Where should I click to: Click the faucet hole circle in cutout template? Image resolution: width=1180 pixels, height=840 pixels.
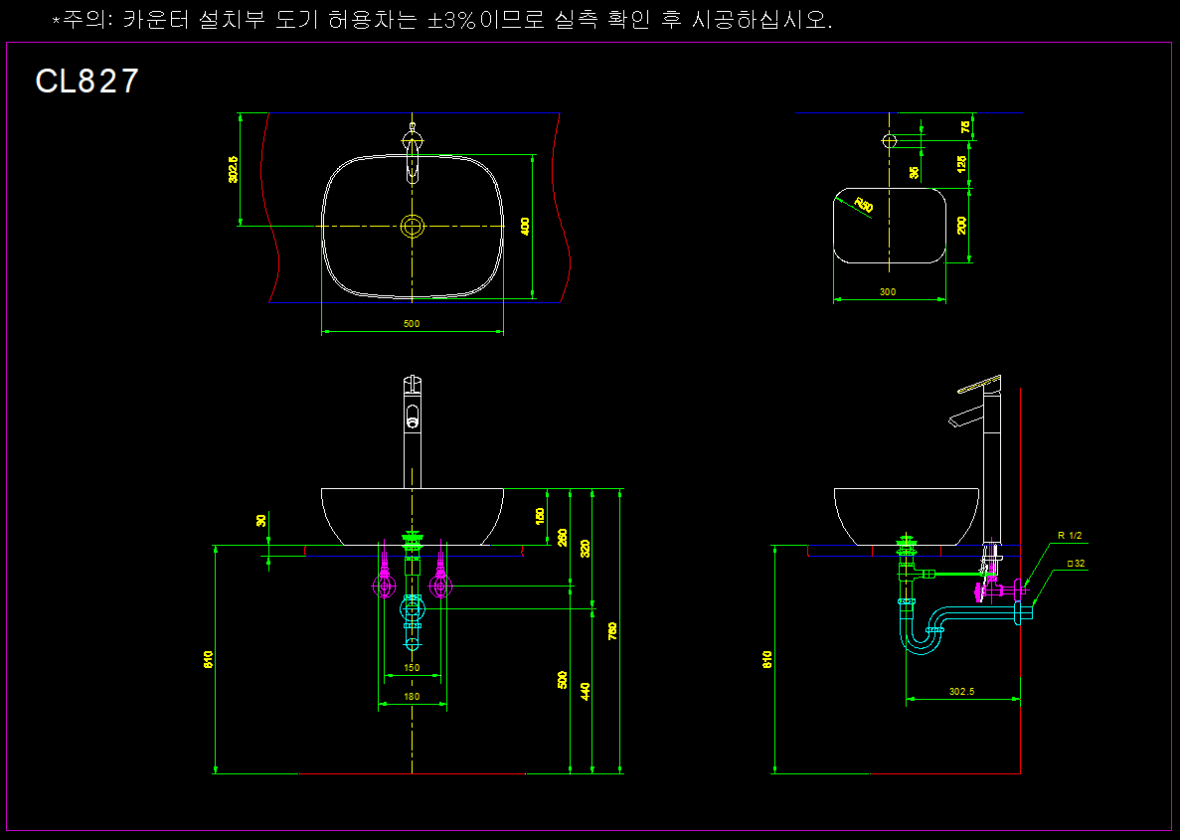point(890,140)
